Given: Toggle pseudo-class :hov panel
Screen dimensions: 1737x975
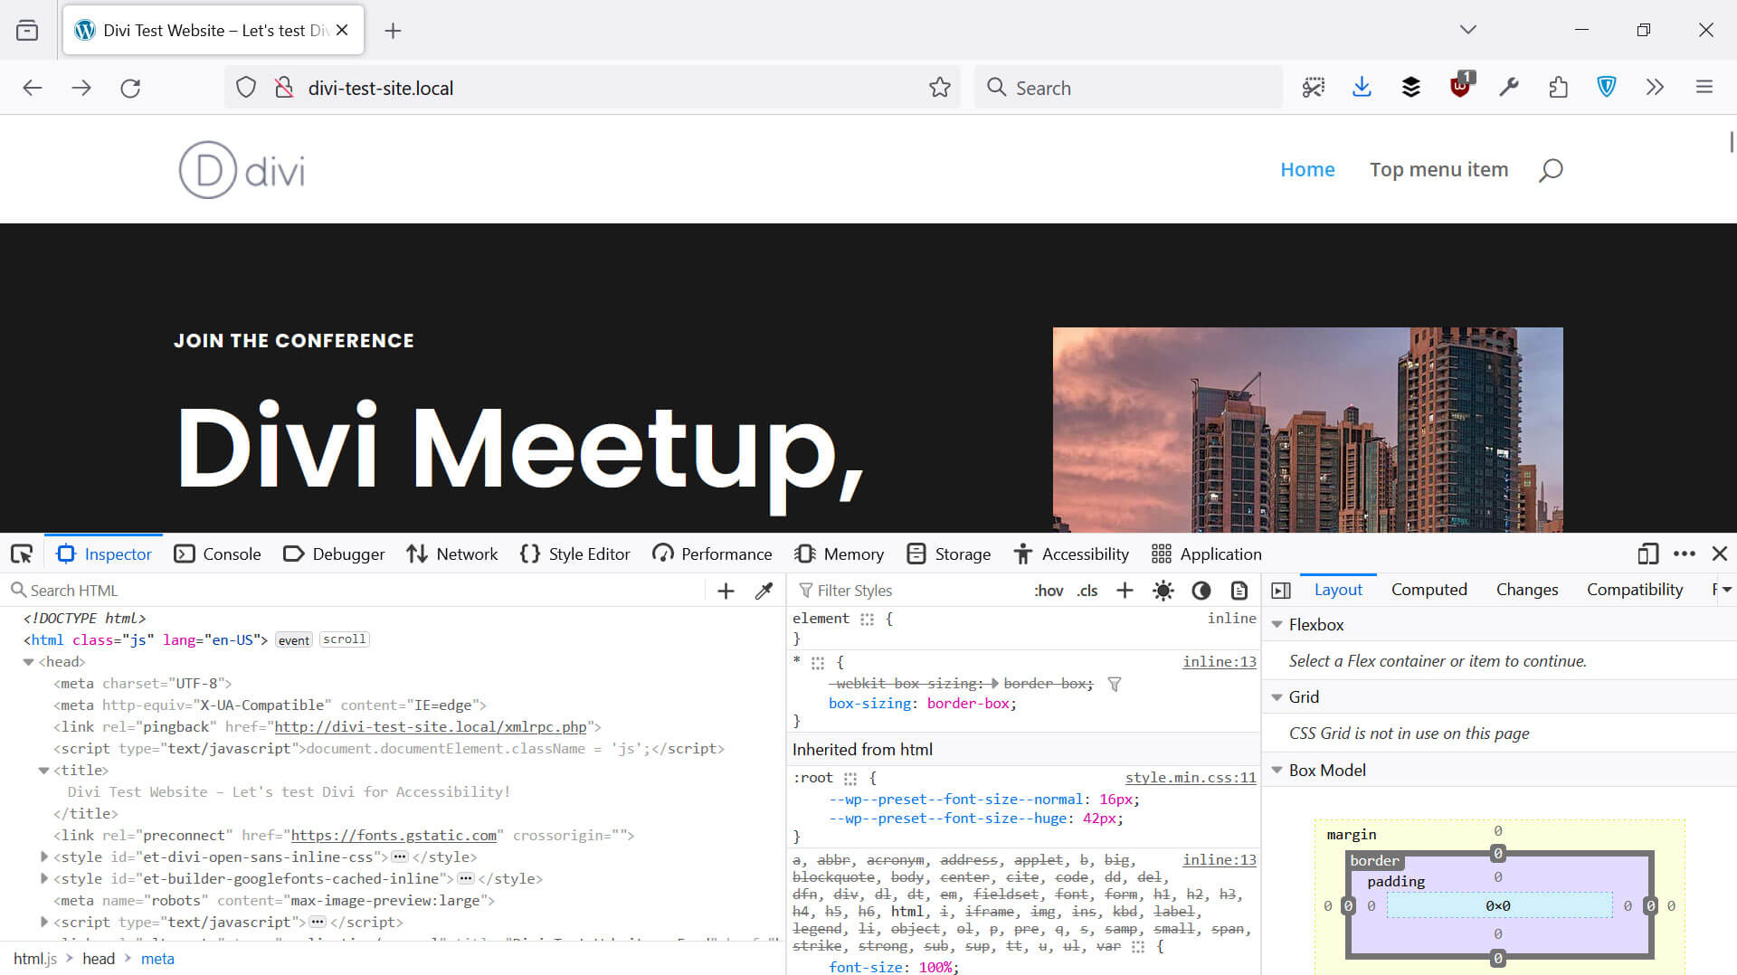Looking at the screenshot, I should coord(1049,590).
